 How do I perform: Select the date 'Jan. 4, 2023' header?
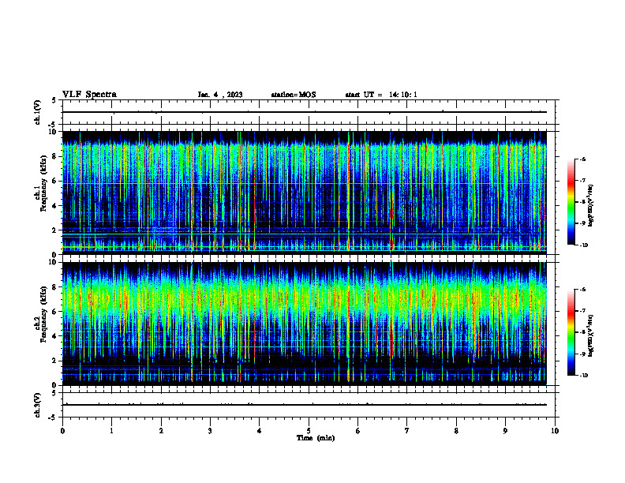(x=220, y=95)
